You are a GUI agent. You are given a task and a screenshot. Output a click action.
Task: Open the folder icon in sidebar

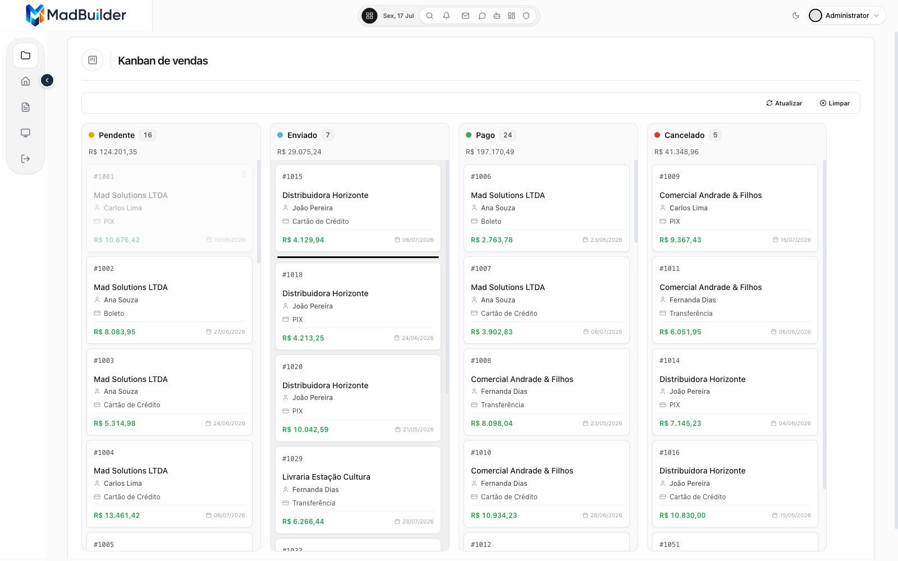click(x=25, y=56)
